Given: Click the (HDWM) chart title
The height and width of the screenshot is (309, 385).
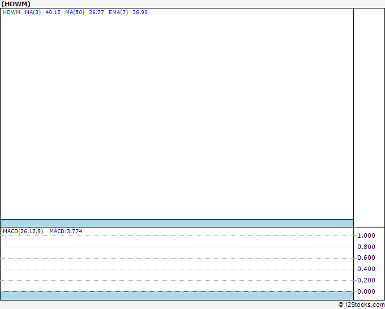Looking at the screenshot, I should coord(16,4).
